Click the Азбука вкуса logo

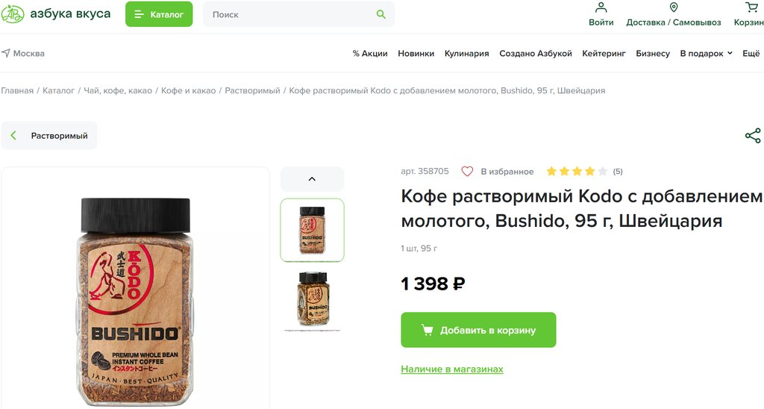coord(56,14)
